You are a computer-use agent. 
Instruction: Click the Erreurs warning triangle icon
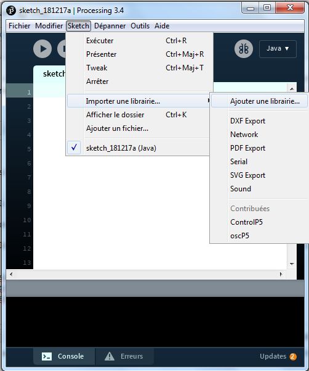(x=110, y=356)
